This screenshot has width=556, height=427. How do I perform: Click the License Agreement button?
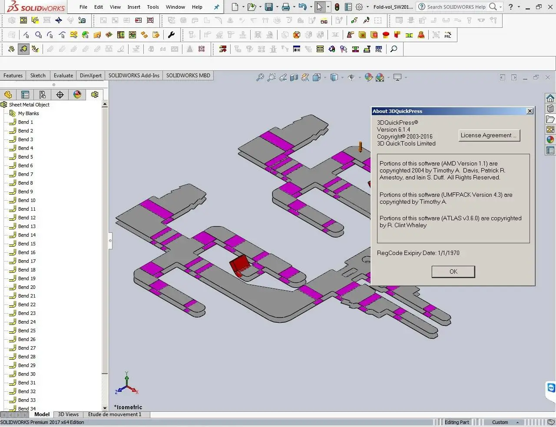[x=489, y=135]
